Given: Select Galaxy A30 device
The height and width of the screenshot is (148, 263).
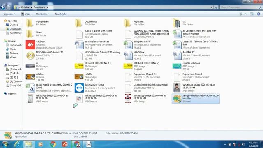Looking at the screenshot, I should coord(14,86).
